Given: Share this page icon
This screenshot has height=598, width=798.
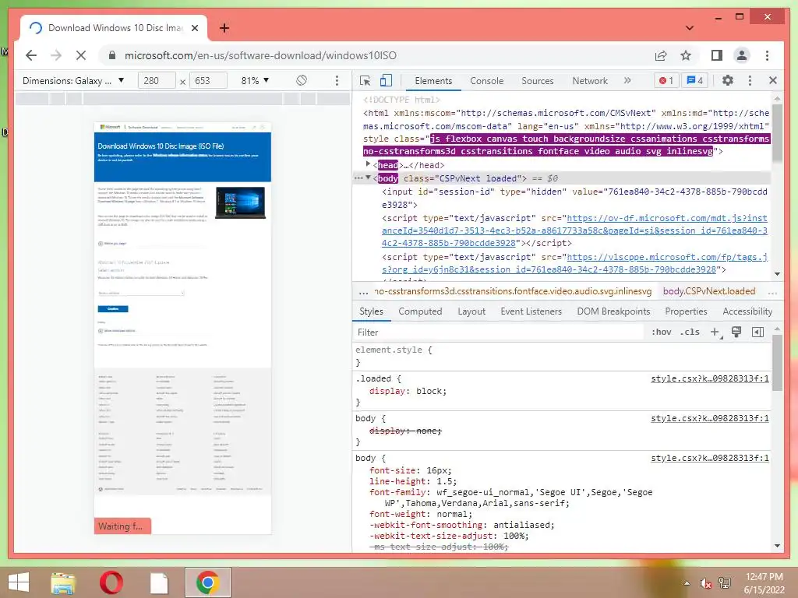Looking at the screenshot, I should (x=661, y=55).
